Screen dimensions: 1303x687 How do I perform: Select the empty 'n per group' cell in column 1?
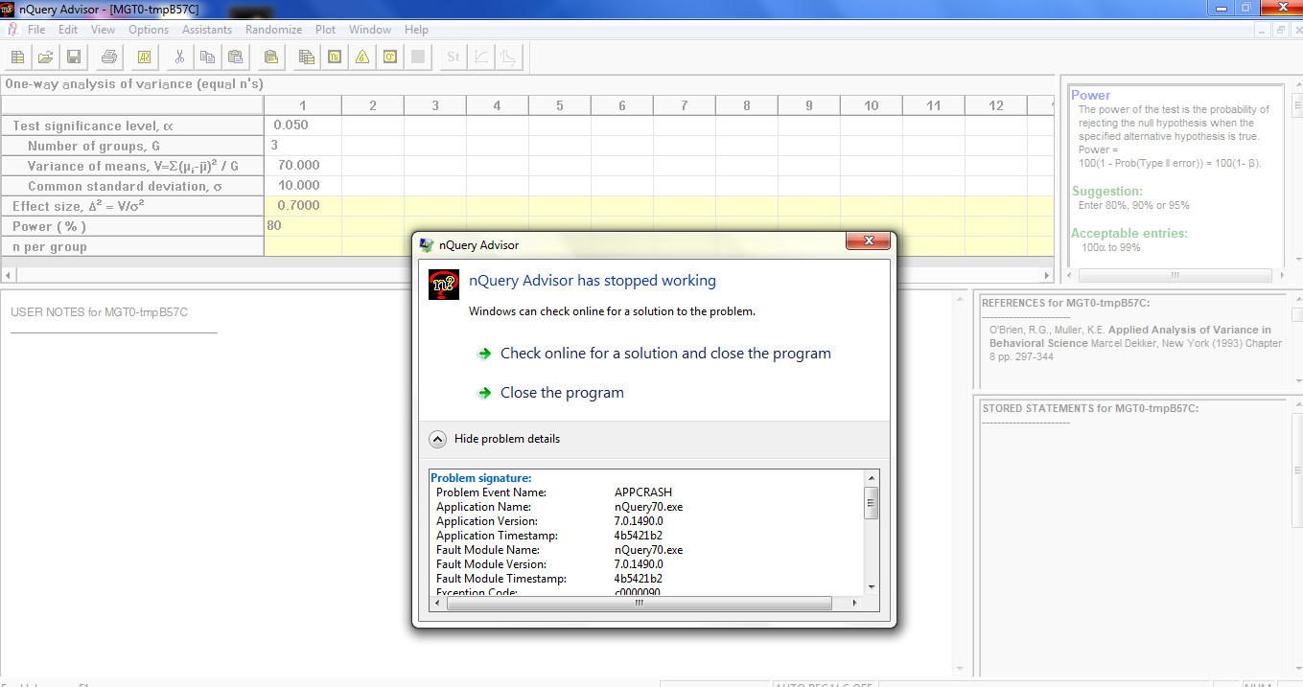pos(302,246)
